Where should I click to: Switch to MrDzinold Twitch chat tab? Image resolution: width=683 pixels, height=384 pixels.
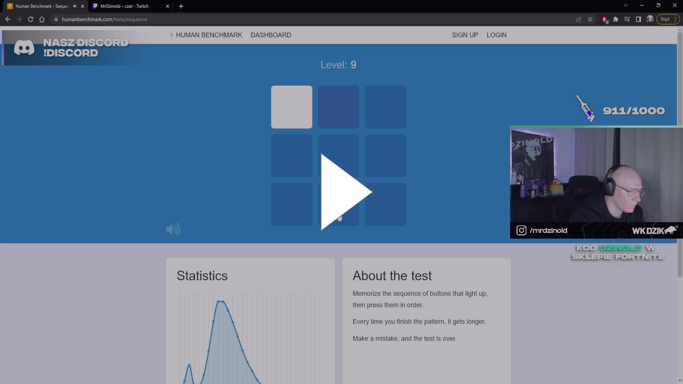coord(125,6)
